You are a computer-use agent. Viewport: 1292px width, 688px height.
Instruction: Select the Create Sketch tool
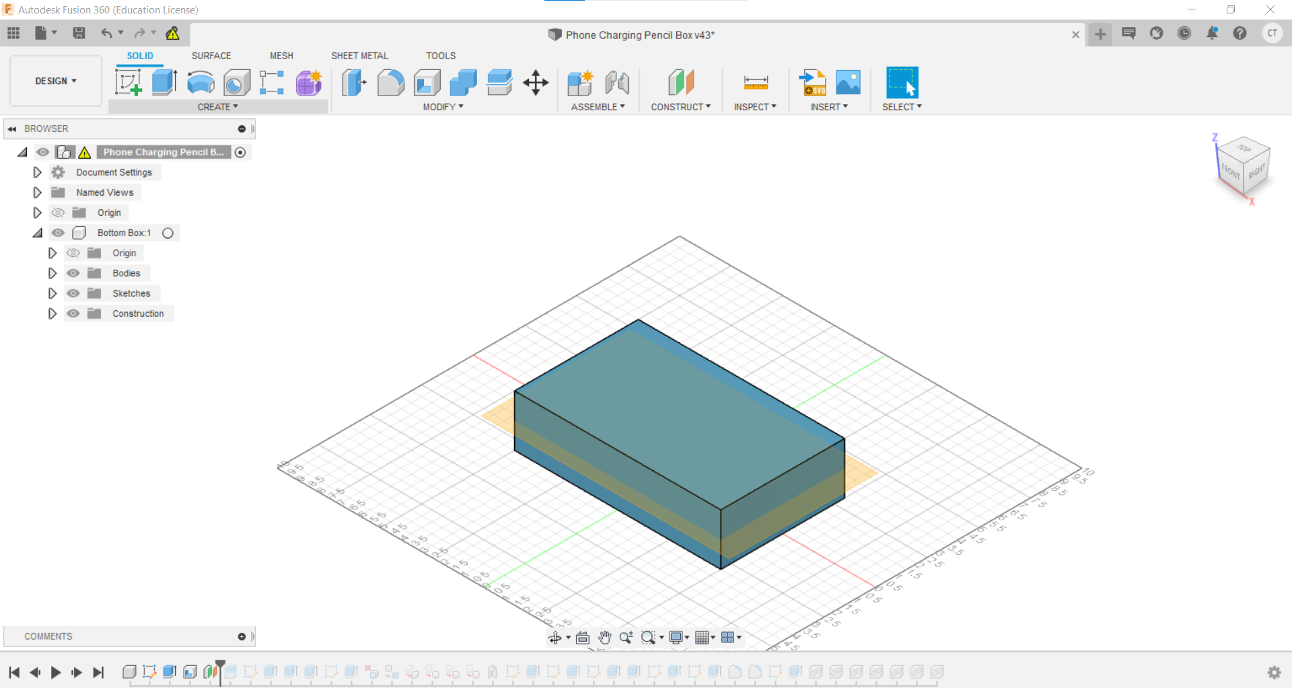[128, 83]
